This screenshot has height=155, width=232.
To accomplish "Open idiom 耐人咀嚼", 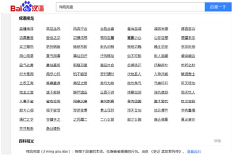I will [x=161, y=56].
